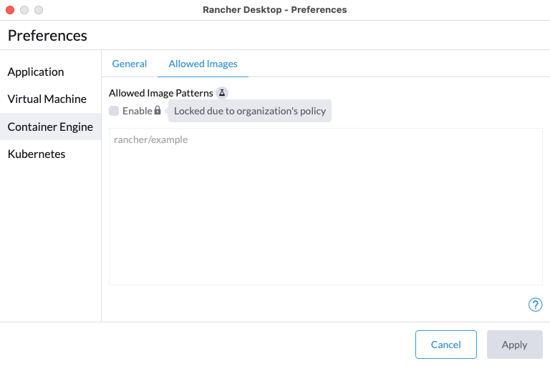The width and height of the screenshot is (550, 366).
Task: Toggle the Enable checkbox for allowed images
Action: coord(114,111)
